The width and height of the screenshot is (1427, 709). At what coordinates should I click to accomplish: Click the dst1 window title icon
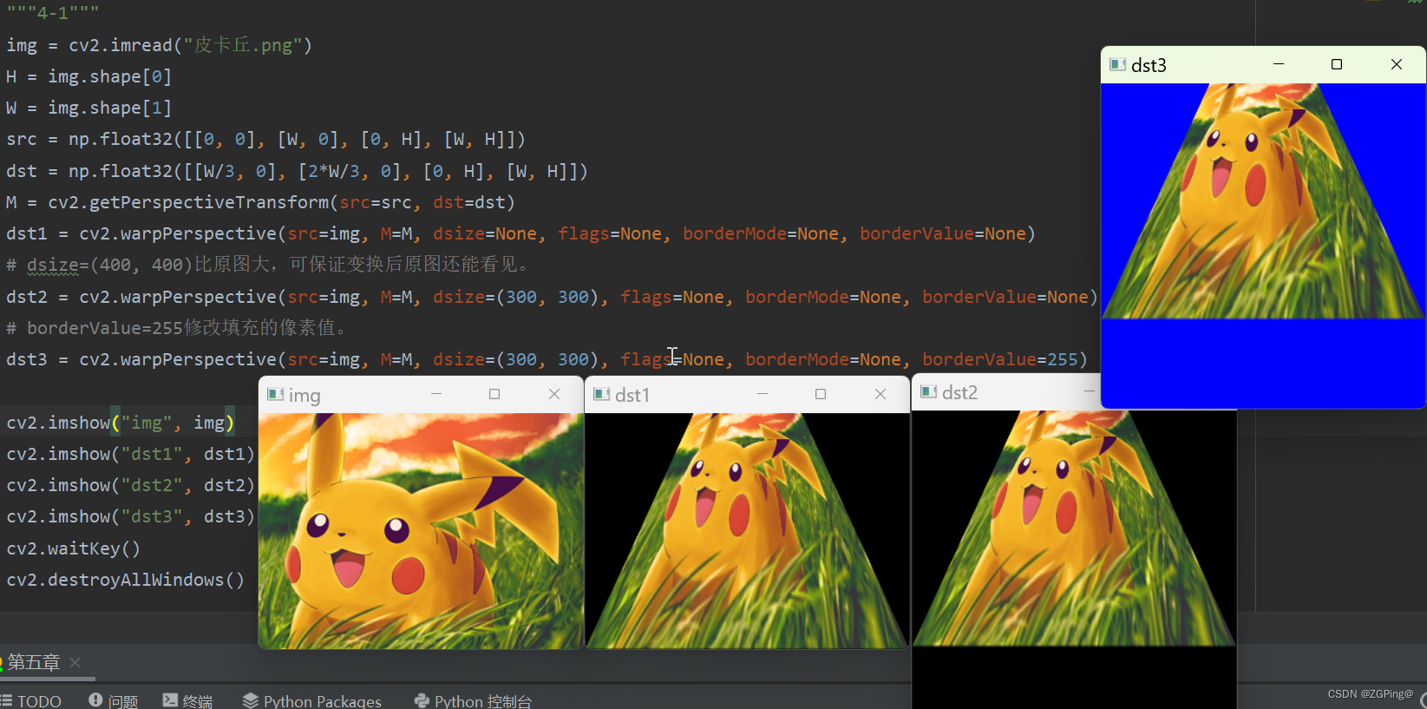click(x=601, y=394)
